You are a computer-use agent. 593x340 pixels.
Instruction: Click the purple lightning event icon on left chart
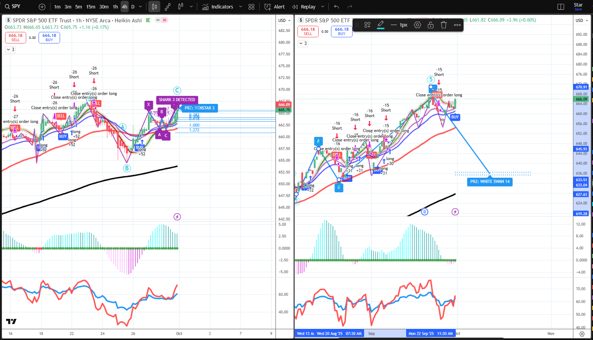pyautogui.click(x=177, y=217)
